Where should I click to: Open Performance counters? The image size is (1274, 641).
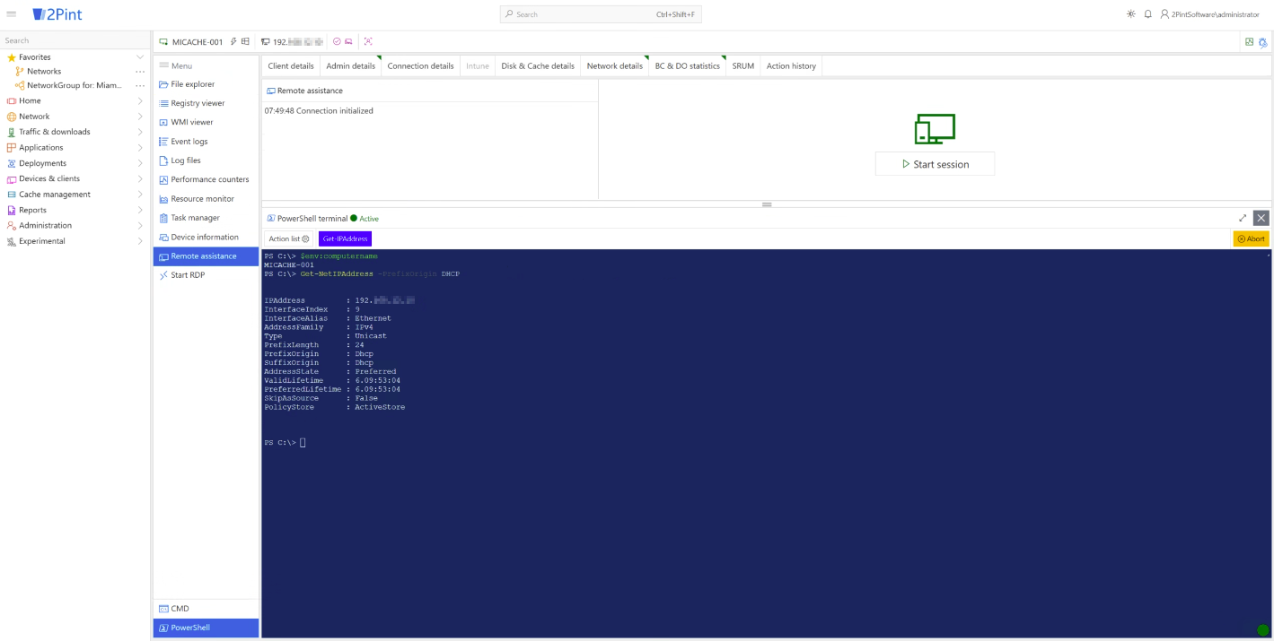click(x=206, y=179)
